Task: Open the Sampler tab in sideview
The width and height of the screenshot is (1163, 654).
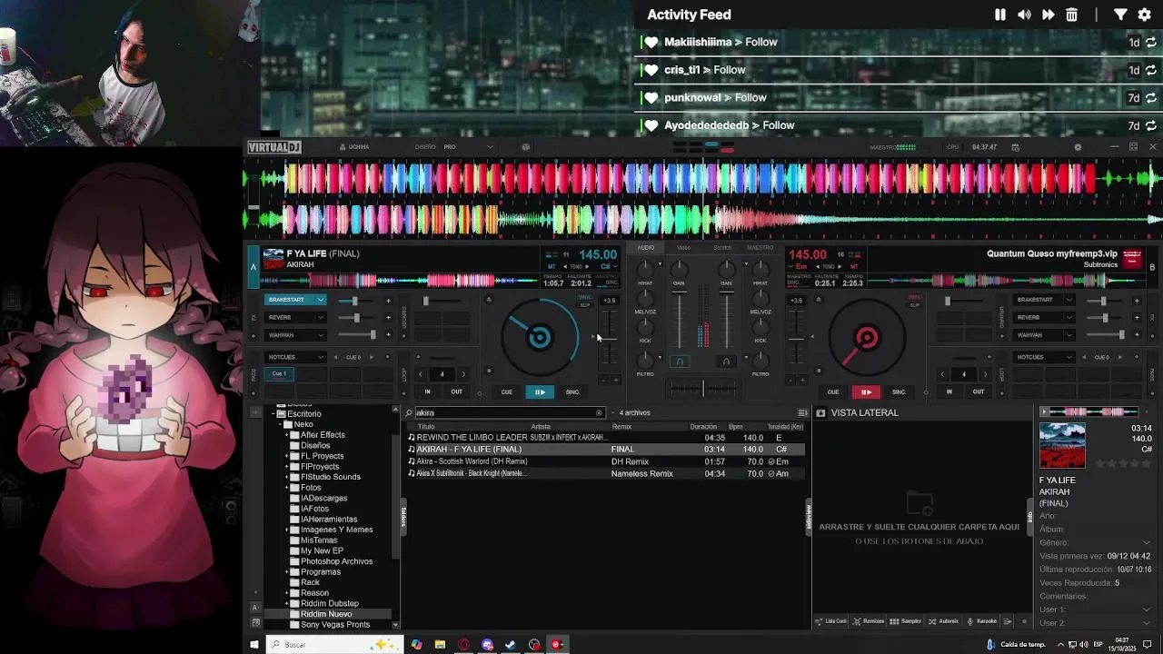Action: (x=906, y=621)
